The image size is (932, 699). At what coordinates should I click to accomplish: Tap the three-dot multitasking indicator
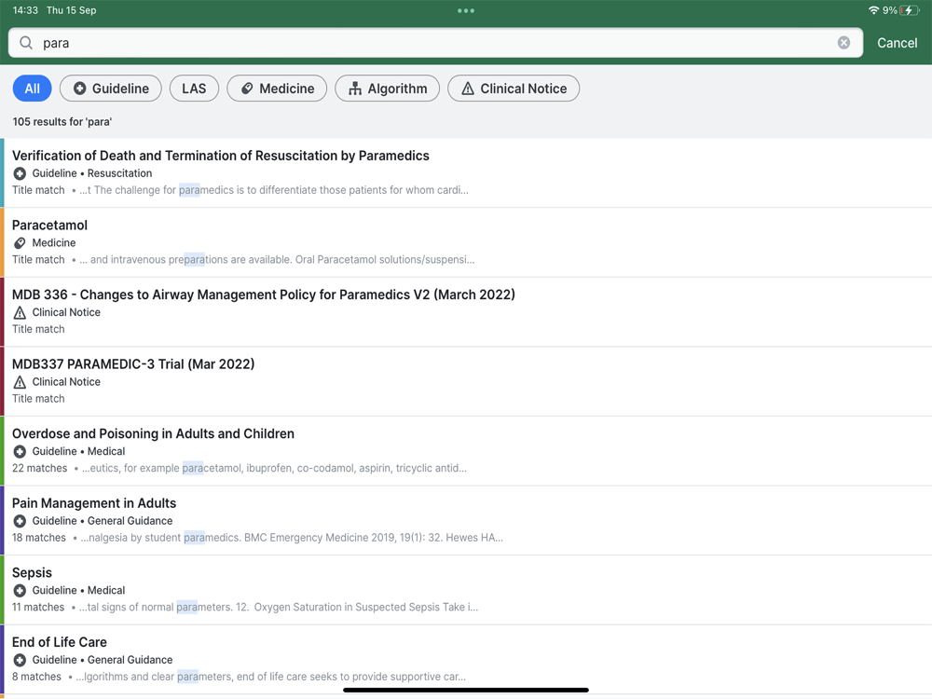click(466, 10)
